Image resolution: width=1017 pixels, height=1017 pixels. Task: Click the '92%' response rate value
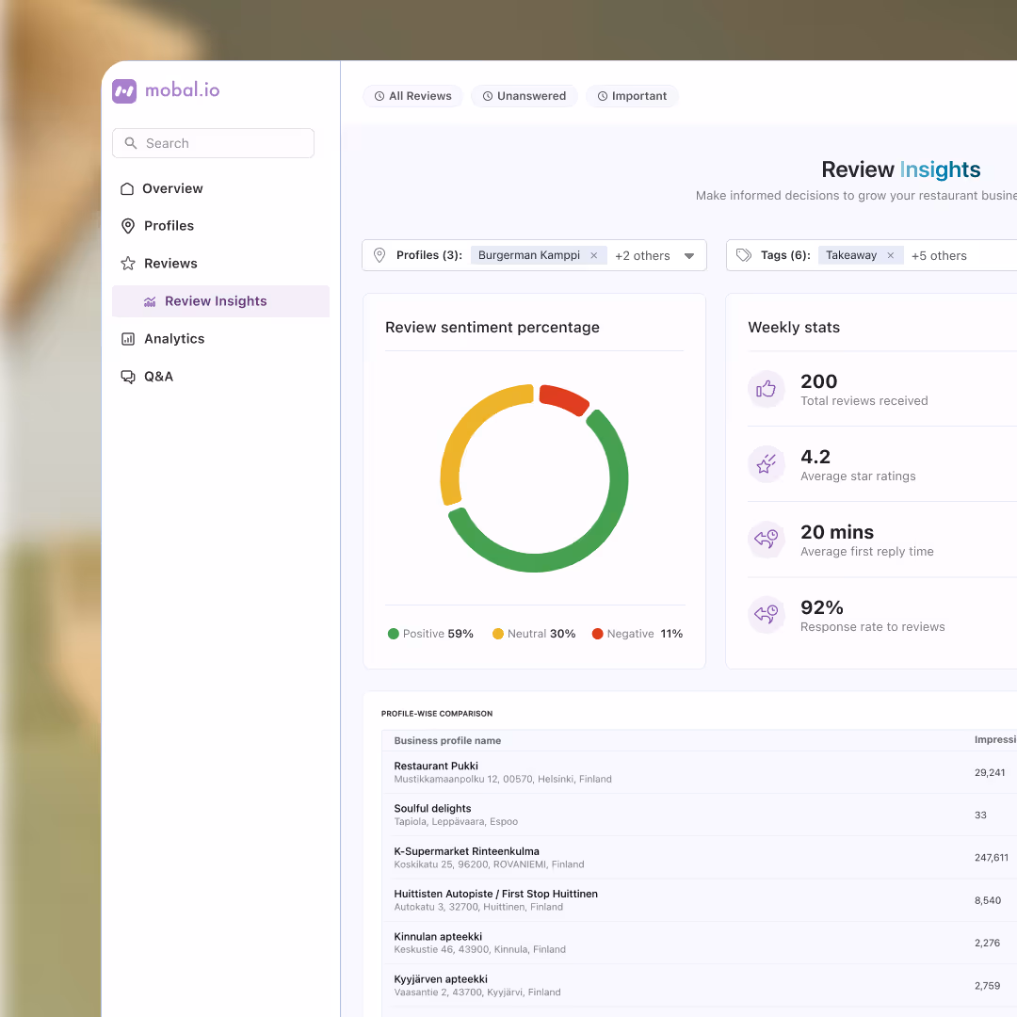click(x=822, y=607)
